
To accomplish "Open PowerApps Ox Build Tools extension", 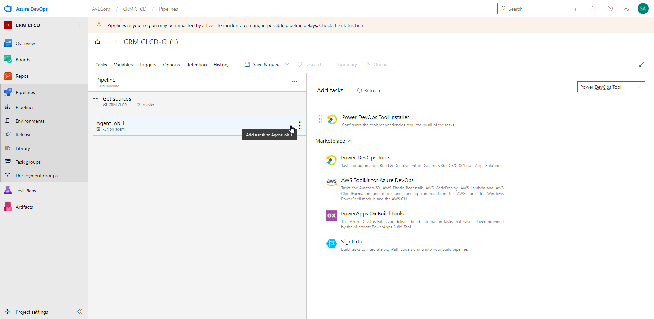I will click(x=372, y=214).
